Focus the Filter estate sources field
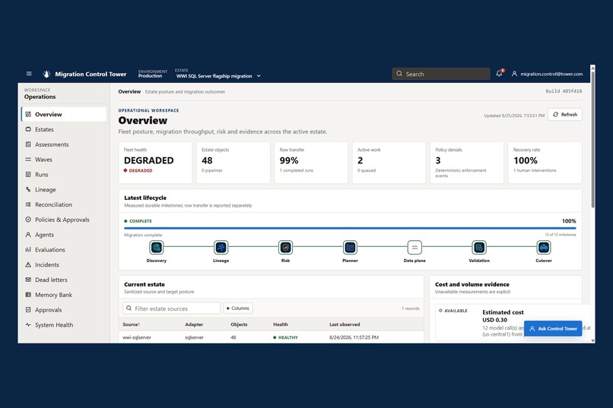Image resolution: width=613 pixels, height=408 pixels. click(171, 308)
